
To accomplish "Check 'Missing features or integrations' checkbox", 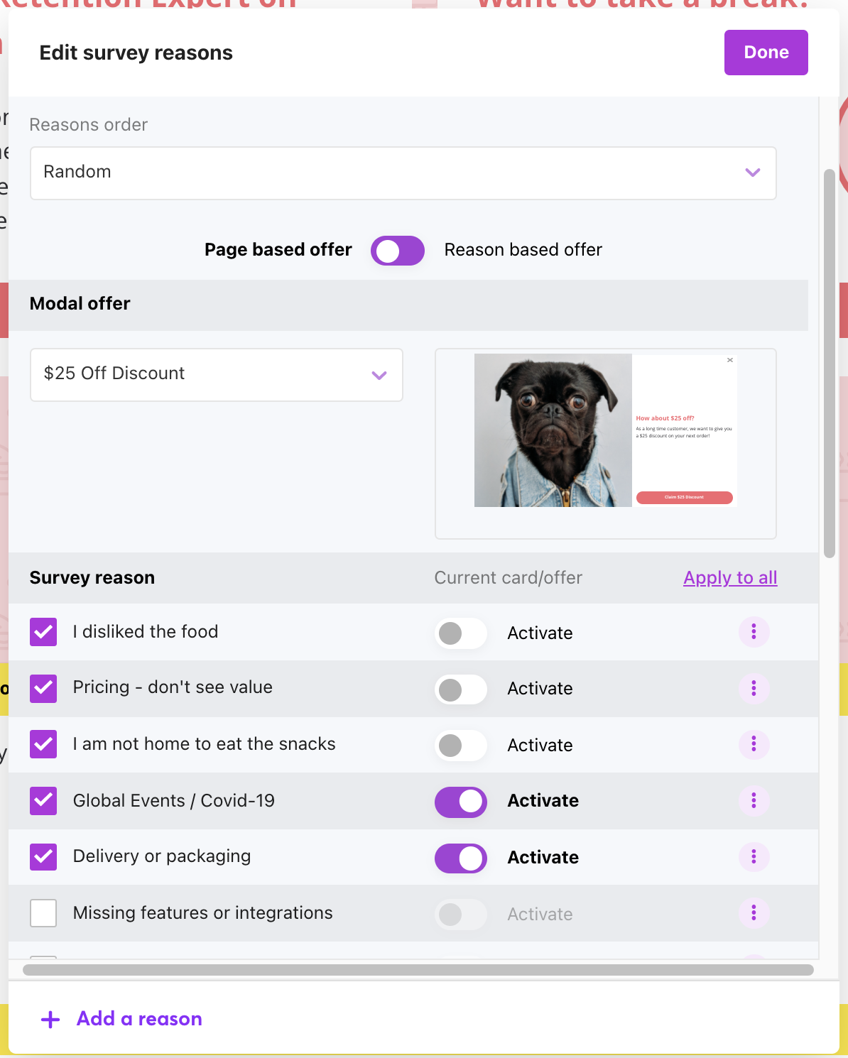I will click(x=43, y=912).
